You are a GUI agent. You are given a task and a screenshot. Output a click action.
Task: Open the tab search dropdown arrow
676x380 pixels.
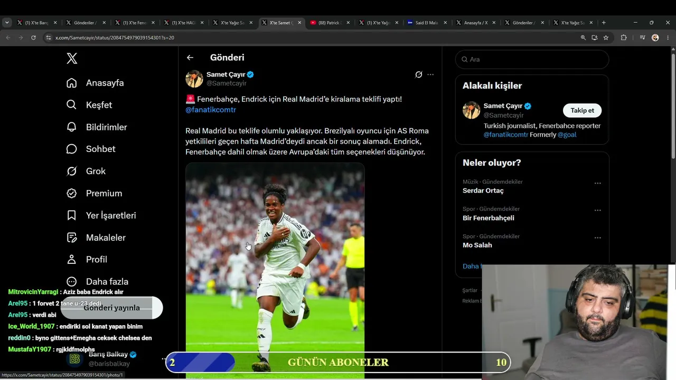7,23
